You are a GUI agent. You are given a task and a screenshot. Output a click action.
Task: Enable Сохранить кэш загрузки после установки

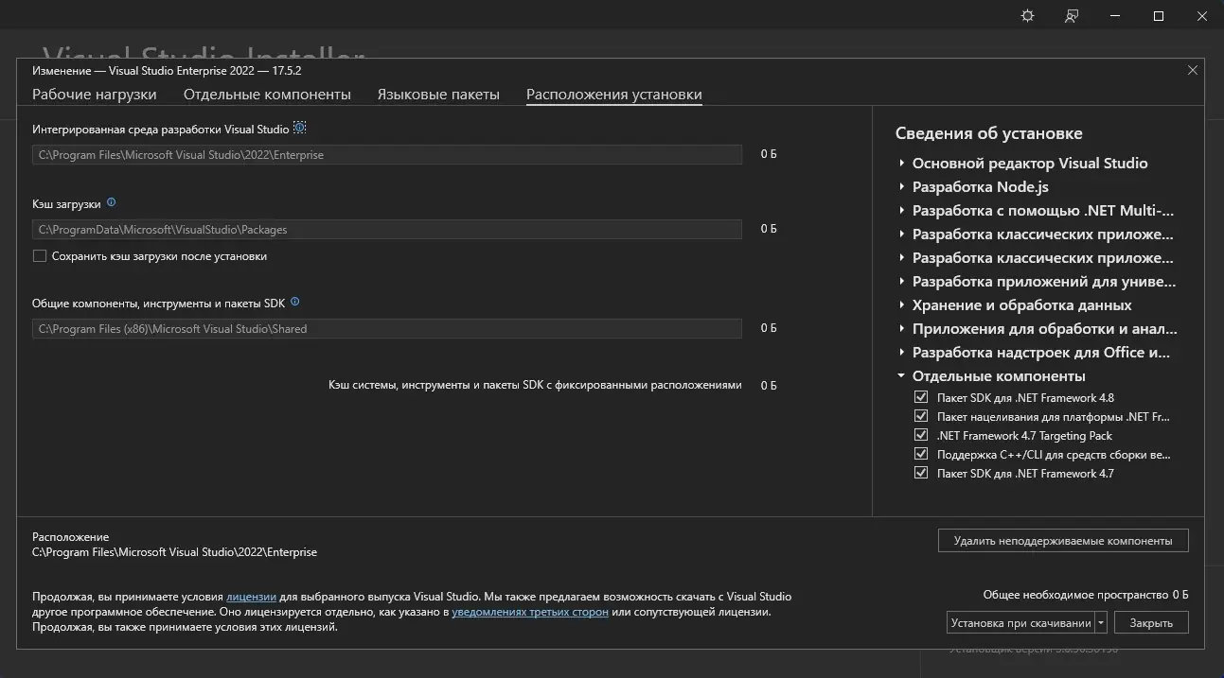39,255
